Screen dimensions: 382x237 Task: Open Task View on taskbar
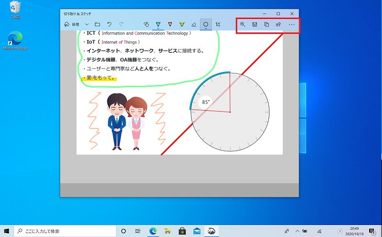[138, 231]
